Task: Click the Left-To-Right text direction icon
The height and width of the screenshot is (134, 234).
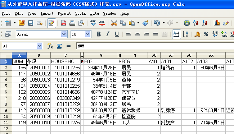Action: [176, 34]
